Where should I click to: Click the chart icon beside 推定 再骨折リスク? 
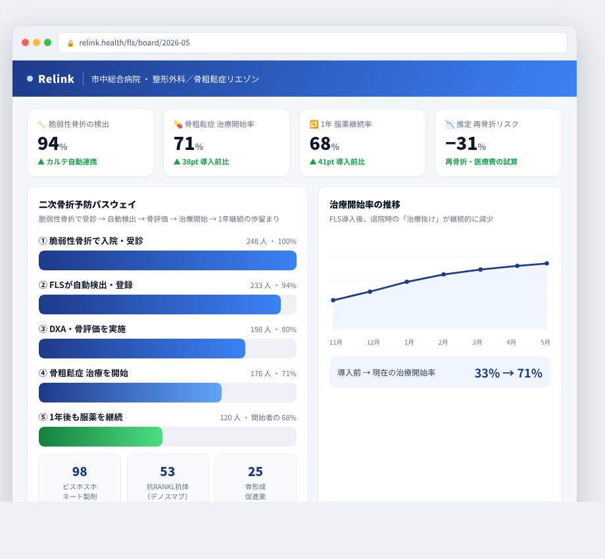450,124
